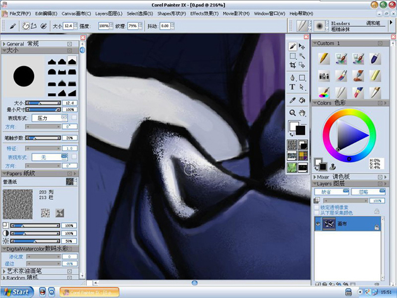Screen dimensions: 397x298
Task: Select the Rectangular Shape tool
Action: [302, 77]
